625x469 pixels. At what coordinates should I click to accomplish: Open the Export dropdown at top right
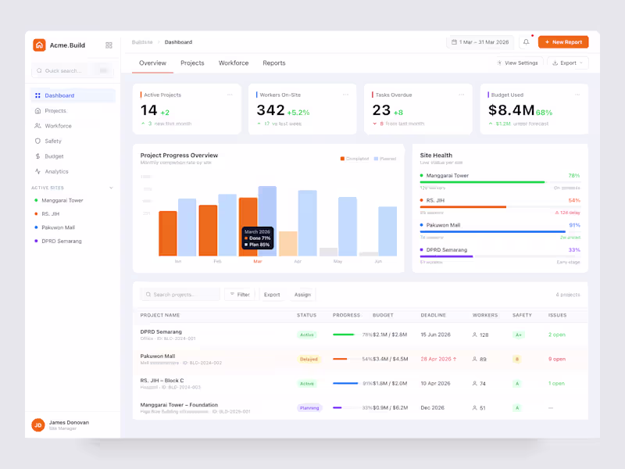[567, 63]
